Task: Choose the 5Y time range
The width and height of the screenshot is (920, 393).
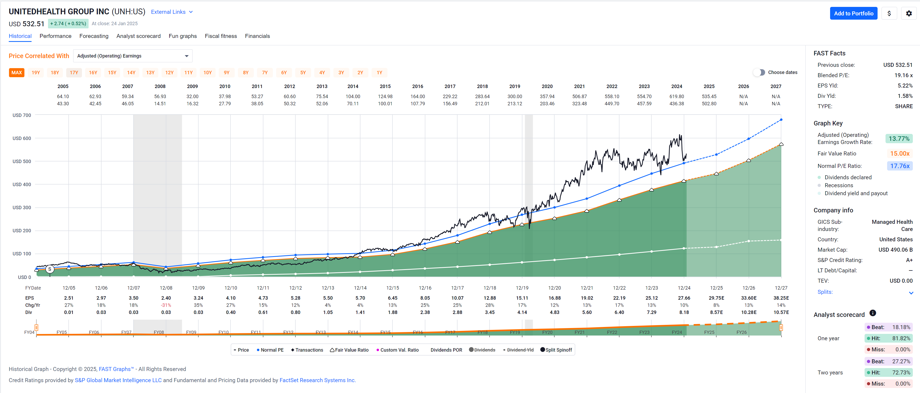Action: click(x=303, y=73)
